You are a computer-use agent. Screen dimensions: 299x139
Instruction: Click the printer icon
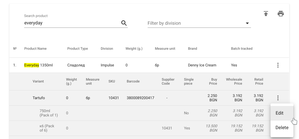click(x=280, y=14)
